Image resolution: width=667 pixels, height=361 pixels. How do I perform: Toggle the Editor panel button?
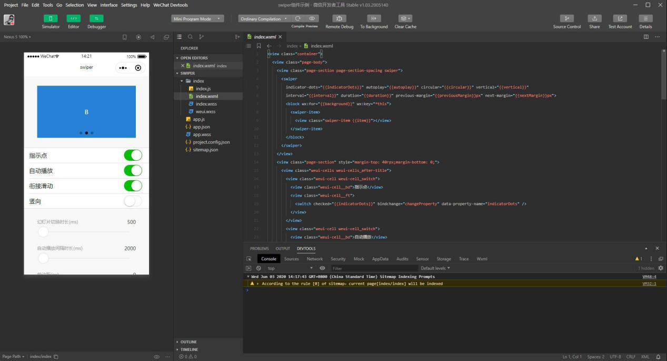(73, 19)
